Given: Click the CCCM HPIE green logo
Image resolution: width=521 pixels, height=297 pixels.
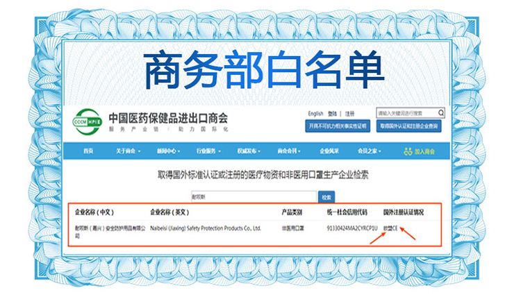Looking at the screenshot, I should tap(87, 122).
